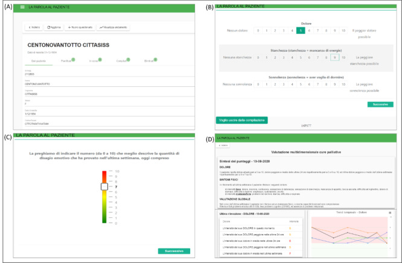Screen dimensions: 402x263
Task: Select 0 on the Sonnolenza scale
Action: (258, 84)
